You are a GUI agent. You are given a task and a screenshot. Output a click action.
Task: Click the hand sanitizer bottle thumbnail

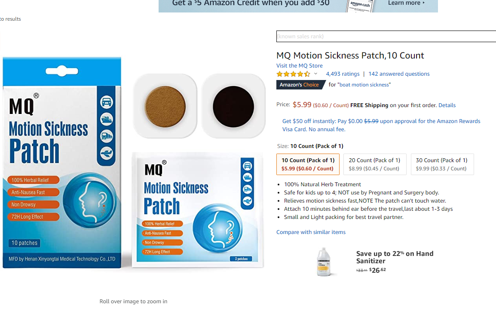click(324, 262)
